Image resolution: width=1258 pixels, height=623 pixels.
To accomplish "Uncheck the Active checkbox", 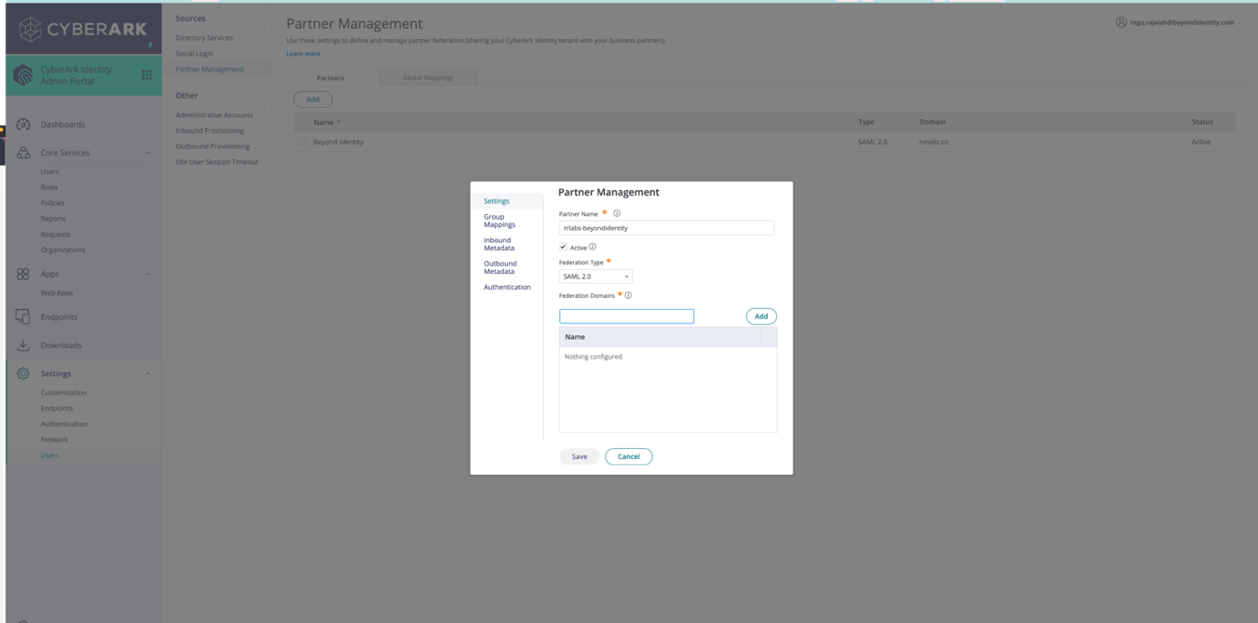I will [x=563, y=247].
